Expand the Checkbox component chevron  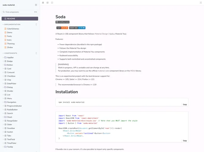coord(3,76)
